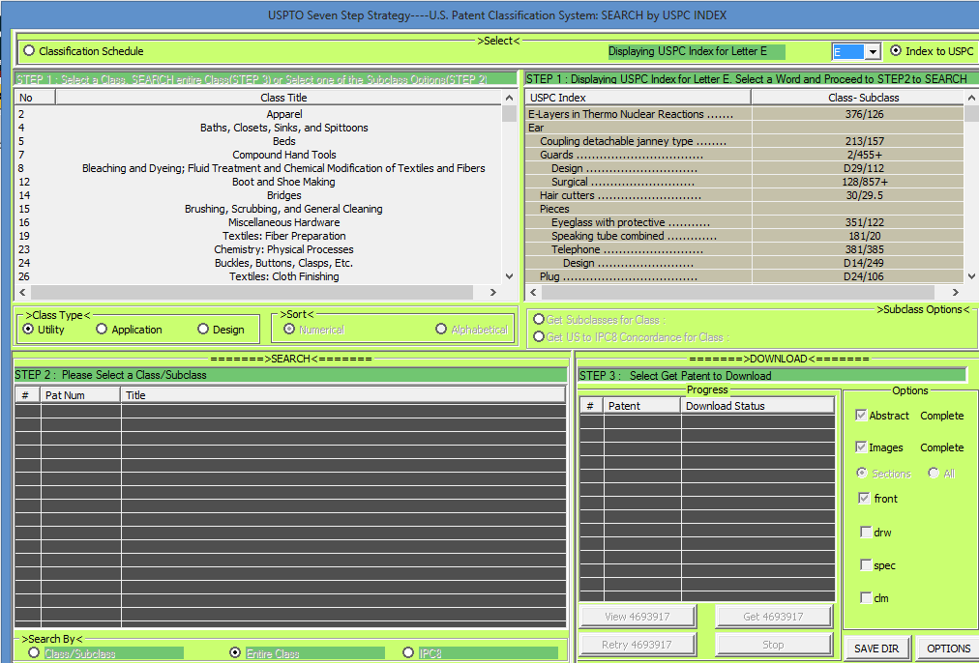Select Textiles: Cloth Finishing class
This screenshot has height=663, width=979.
(258, 276)
